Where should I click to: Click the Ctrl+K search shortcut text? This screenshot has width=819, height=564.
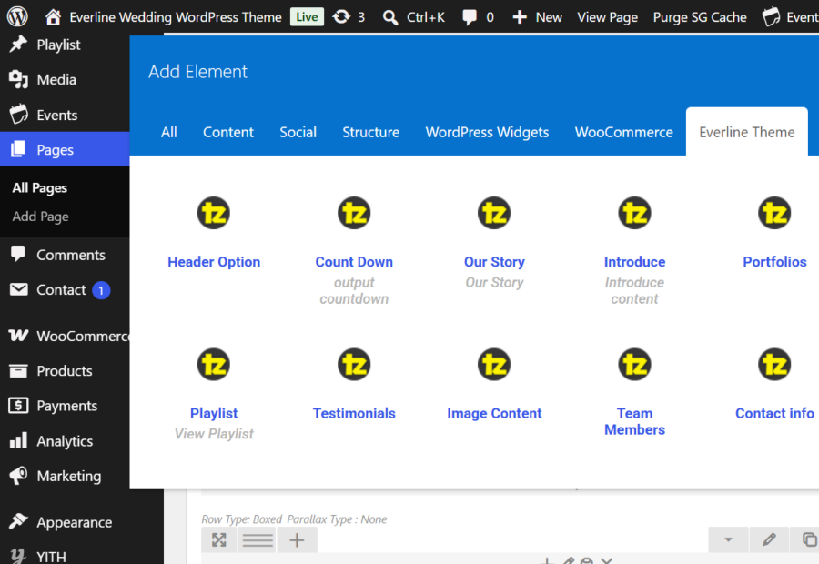tap(426, 17)
